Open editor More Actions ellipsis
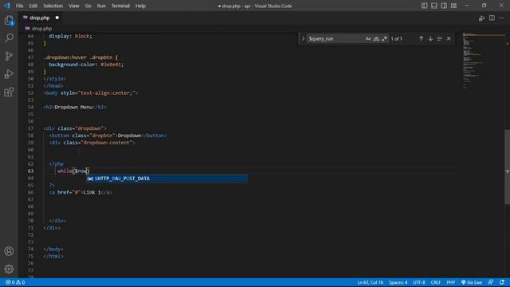The width and height of the screenshot is (510, 287). [501, 18]
